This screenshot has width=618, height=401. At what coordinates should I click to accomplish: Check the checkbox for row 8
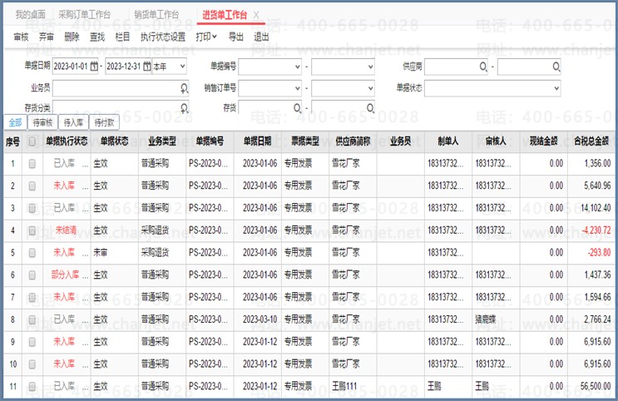[x=32, y=319]
